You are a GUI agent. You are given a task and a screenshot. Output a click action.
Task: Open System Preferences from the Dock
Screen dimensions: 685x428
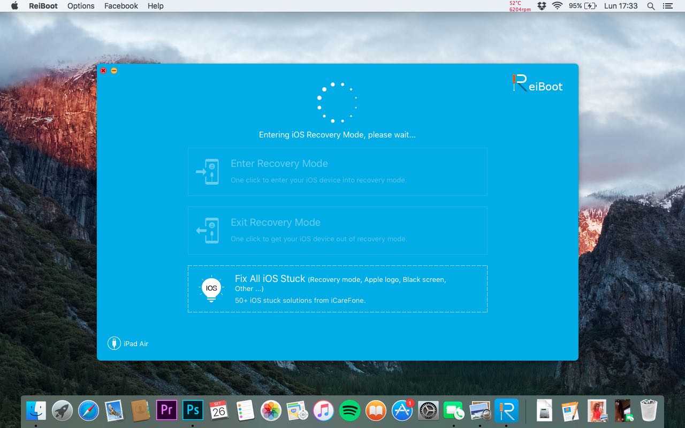pos(428,411)
